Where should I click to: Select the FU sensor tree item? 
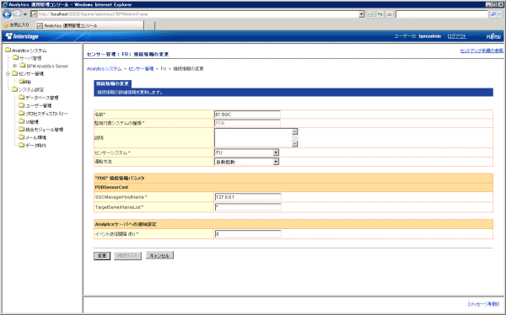[x=28, y=82]
